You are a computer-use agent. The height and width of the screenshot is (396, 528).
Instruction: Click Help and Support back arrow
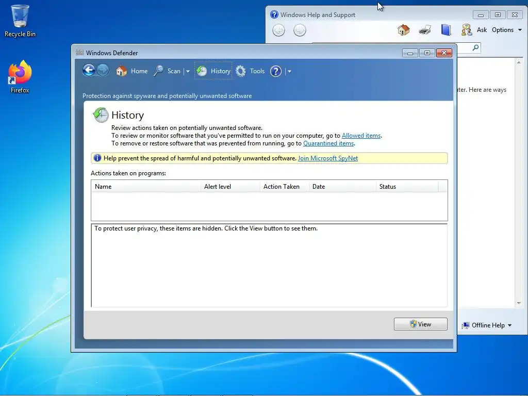[278, 30]
